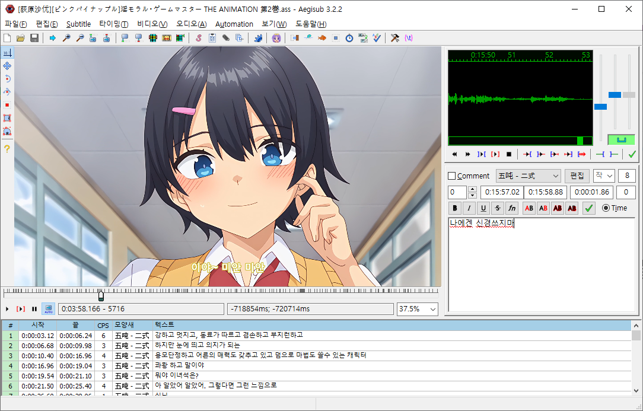Open the Styles Manager S icon

[199, 38]
